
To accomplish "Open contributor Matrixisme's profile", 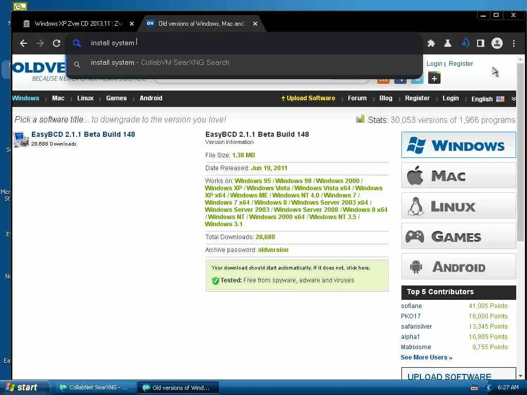I will click(x=416, y=347).
